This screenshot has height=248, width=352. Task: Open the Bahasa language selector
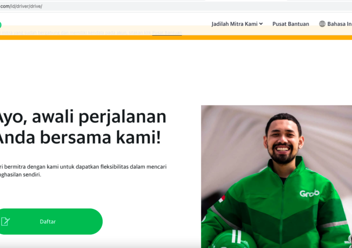(x=336, y=24)
